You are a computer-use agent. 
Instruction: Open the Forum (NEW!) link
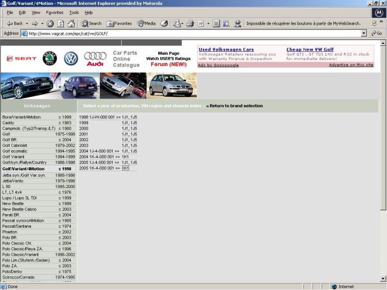[168, 64]
